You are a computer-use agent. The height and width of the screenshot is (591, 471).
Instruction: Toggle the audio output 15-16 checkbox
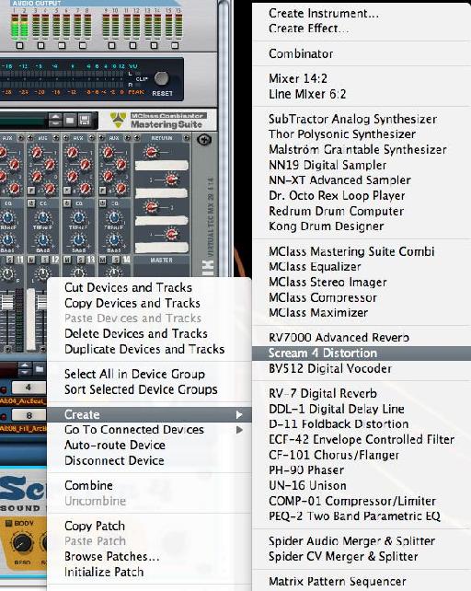(175, 46)
